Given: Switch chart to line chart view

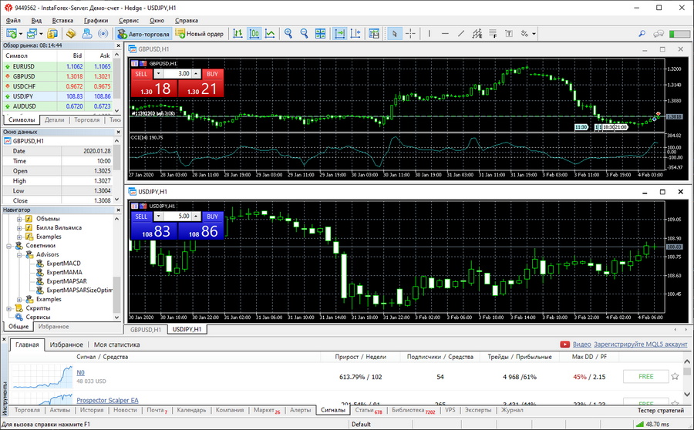Looking at the screenshot, I should pos(270,34).
